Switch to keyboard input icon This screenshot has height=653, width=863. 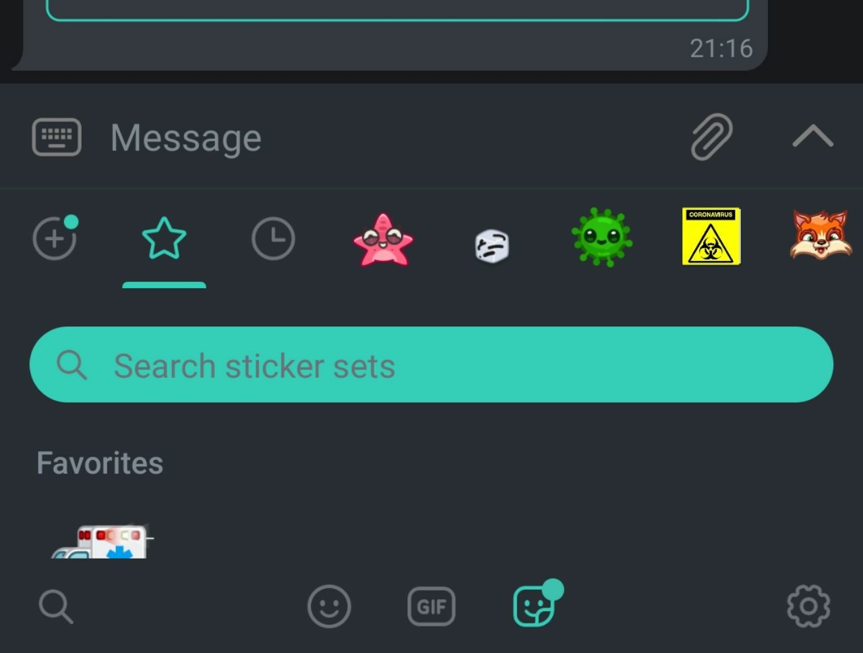pyautogui.click(x=57, y=137)
